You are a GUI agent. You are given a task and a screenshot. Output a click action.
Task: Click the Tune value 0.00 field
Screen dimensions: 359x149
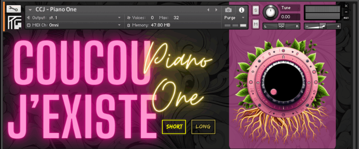289,17
